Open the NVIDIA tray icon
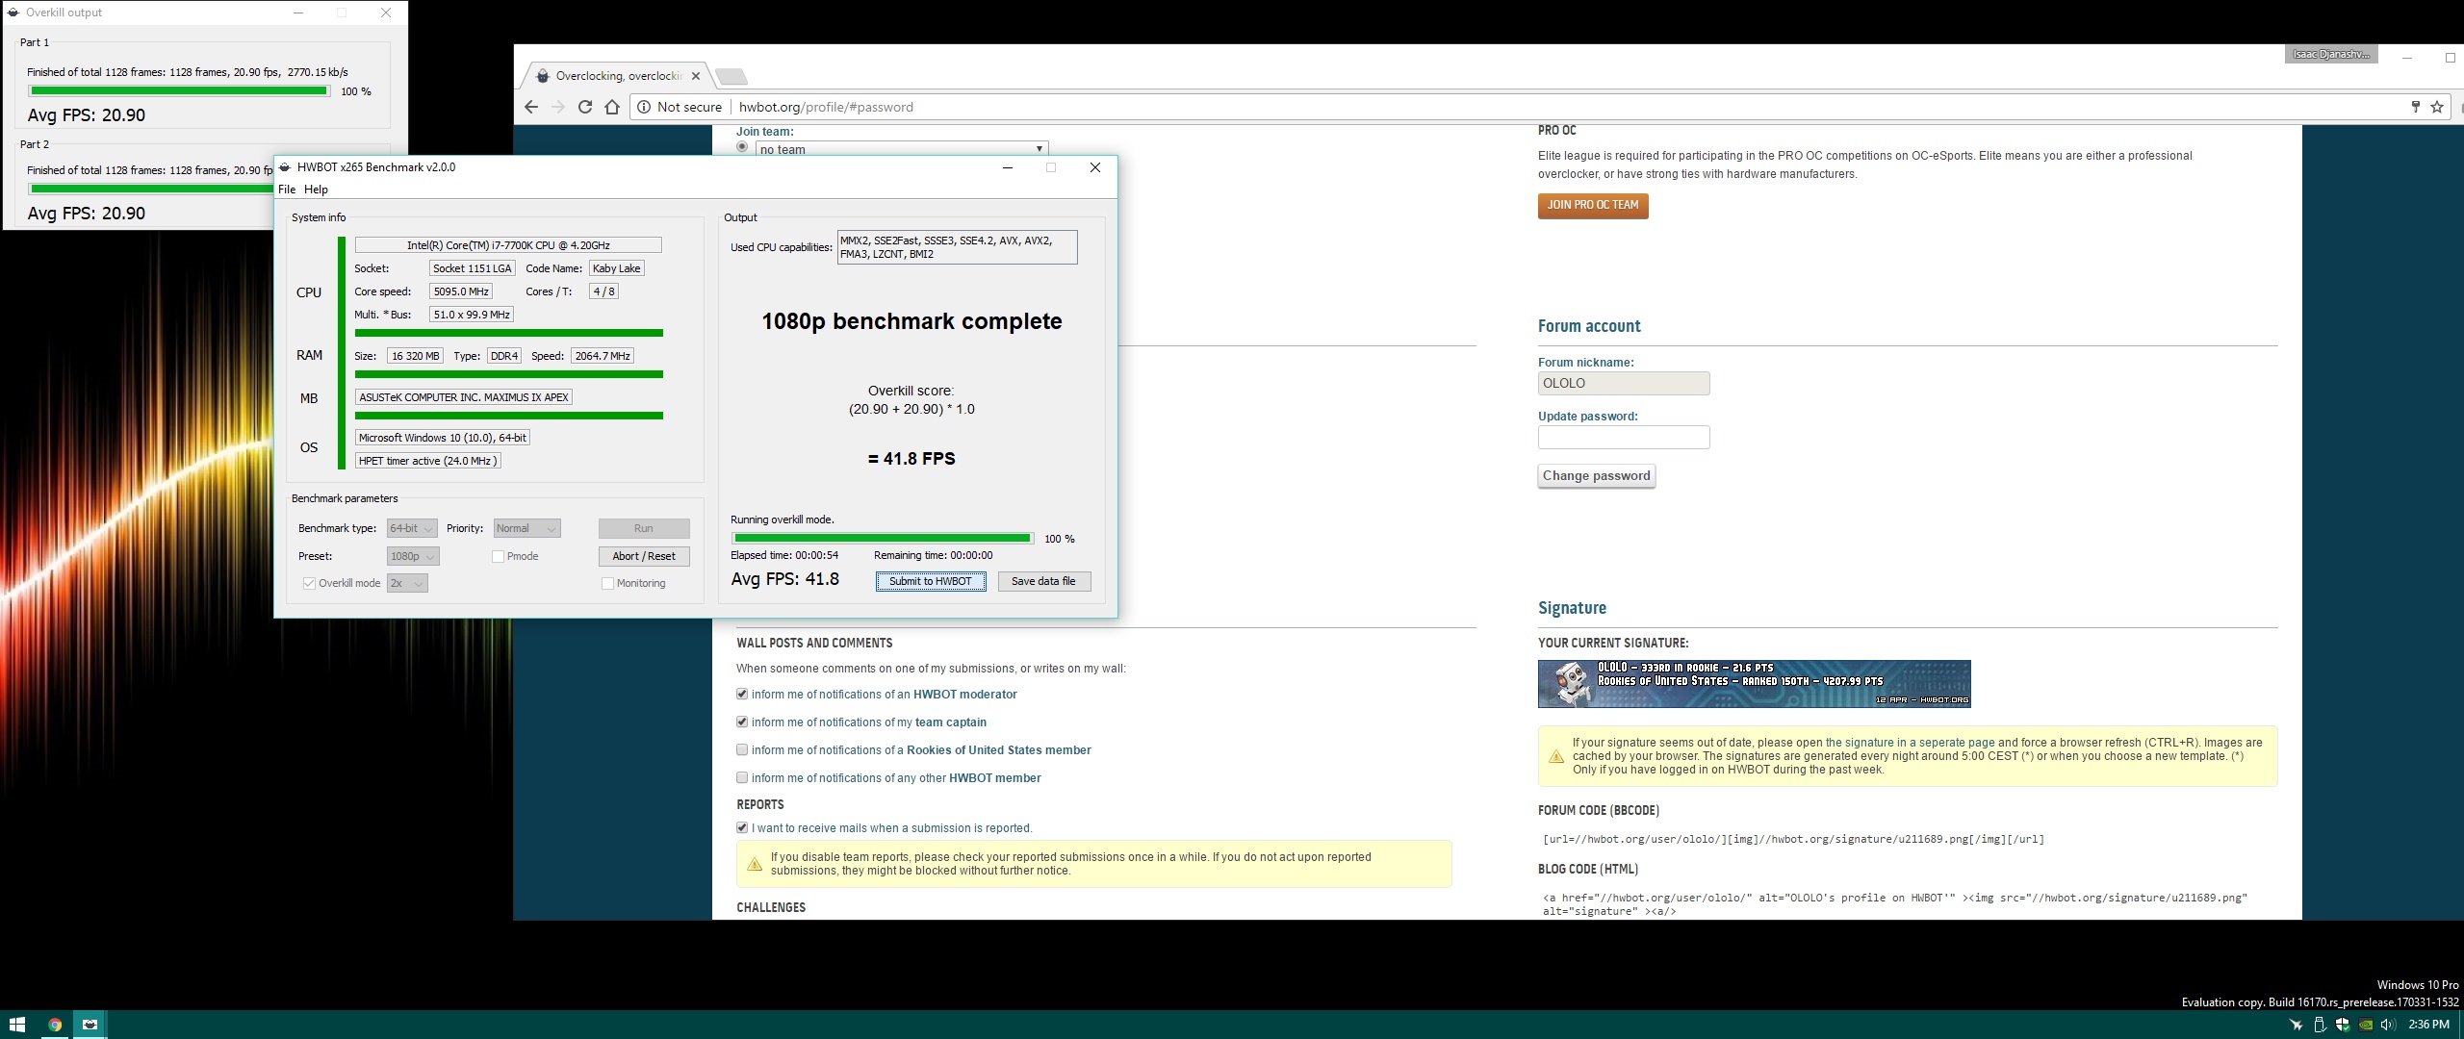 2365,1025
